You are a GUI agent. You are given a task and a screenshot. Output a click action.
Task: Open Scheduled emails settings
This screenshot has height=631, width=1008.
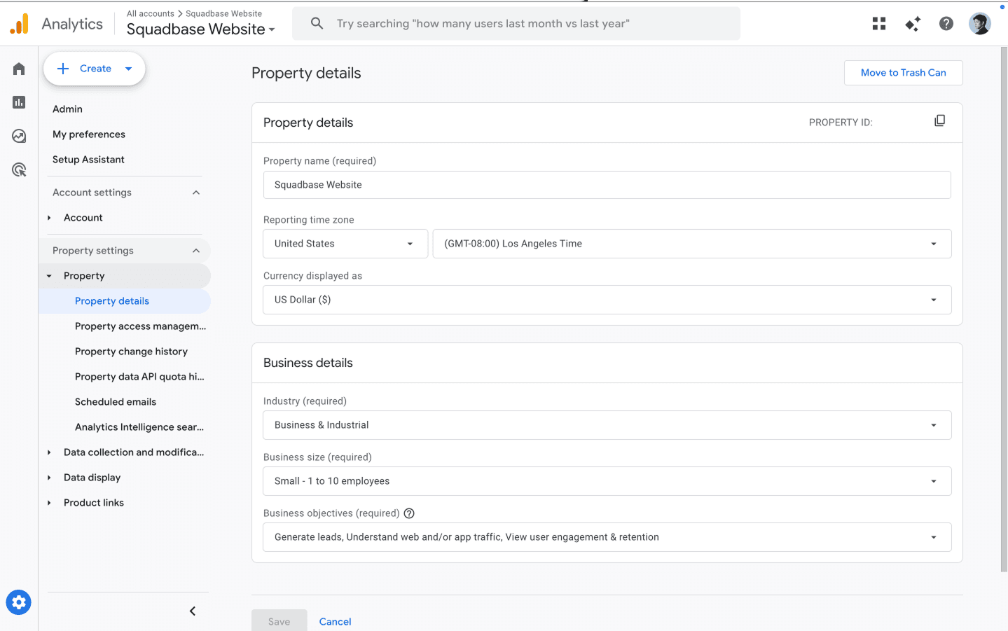click(x=115, y=401)
